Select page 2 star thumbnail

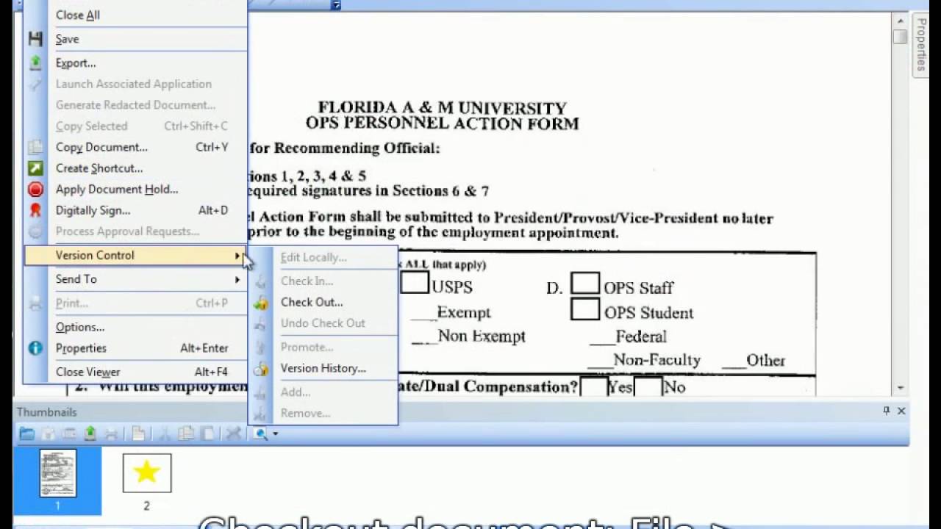click(147, 472)
